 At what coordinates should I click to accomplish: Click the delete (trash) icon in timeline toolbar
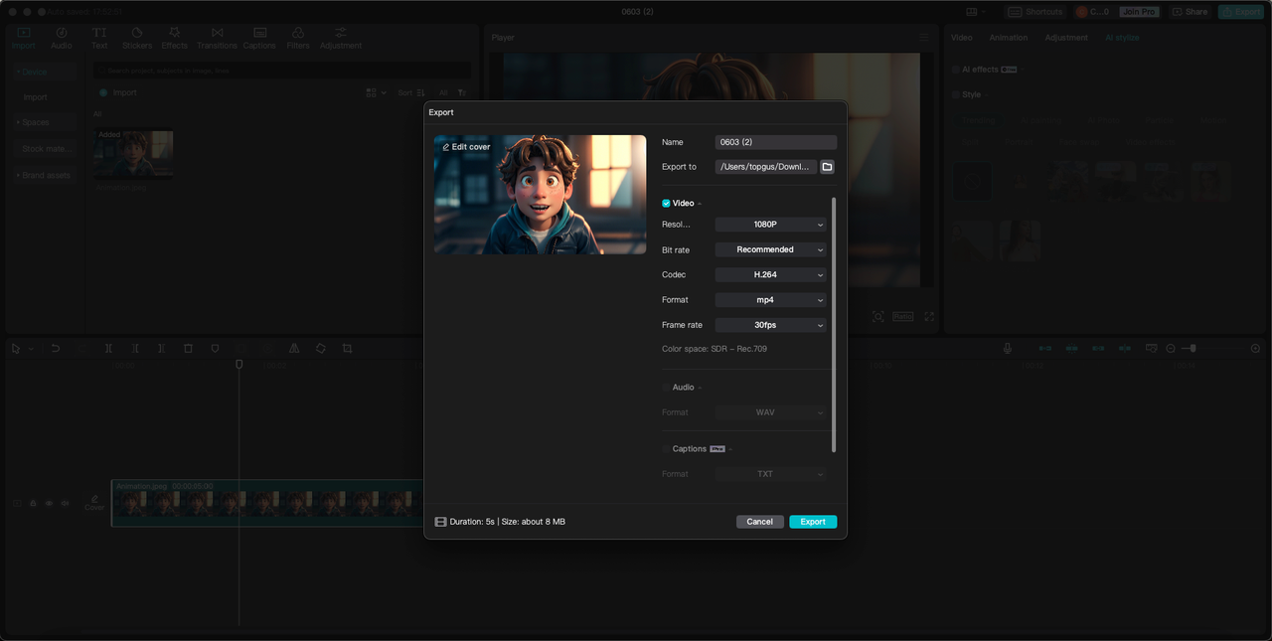(x=188, y=349)
